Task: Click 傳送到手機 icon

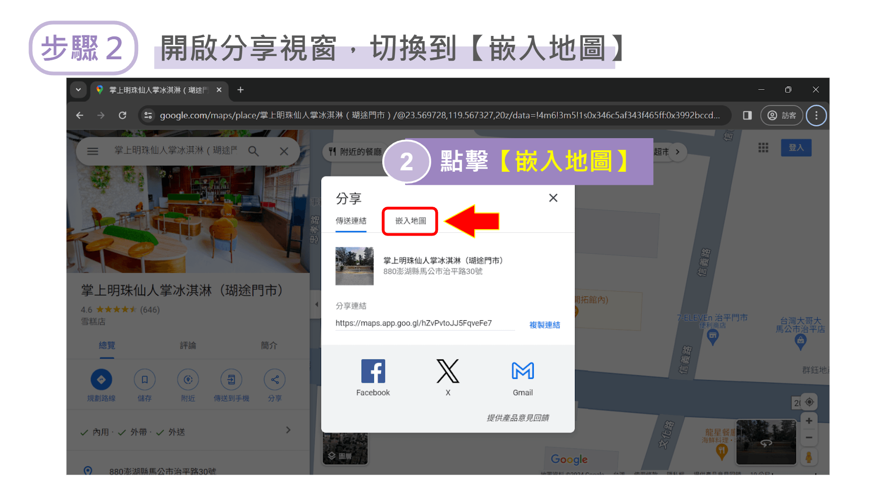Action: [x=231, y=379]
